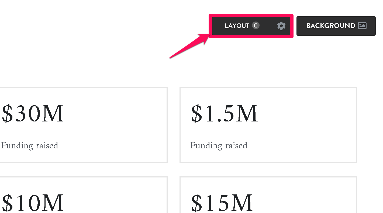The image size is (383, 213).
Task: Select the $1.5M heading text
Action: pos(224,113)
